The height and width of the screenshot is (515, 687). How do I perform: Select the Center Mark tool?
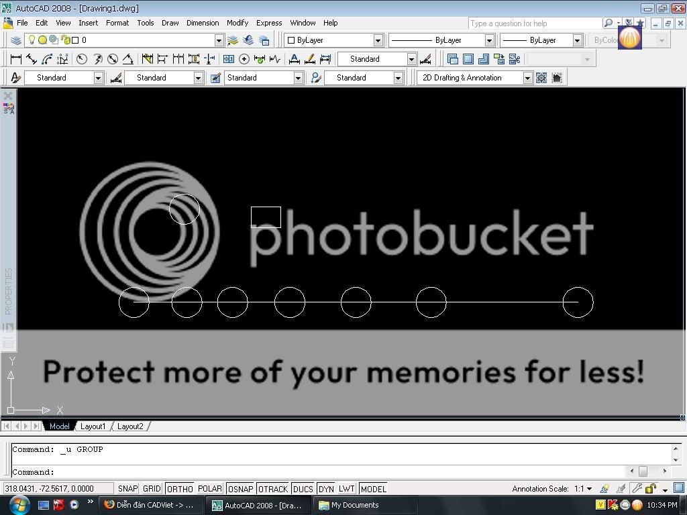244,59
